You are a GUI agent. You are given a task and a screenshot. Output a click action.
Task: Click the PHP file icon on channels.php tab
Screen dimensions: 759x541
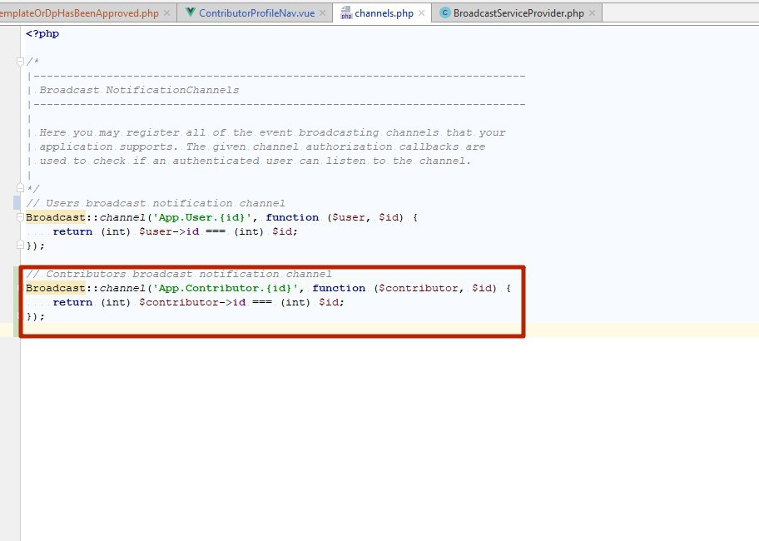(x=346, y=12)
